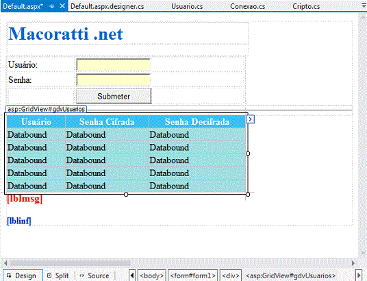This screenshot has height=281, width=367.
Task: Click the horizontal scrollbar's right arrow
Action: click(353, 263)
